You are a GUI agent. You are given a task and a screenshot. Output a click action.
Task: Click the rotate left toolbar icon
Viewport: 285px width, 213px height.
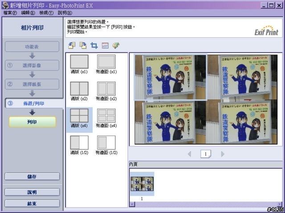pos(72,45)
